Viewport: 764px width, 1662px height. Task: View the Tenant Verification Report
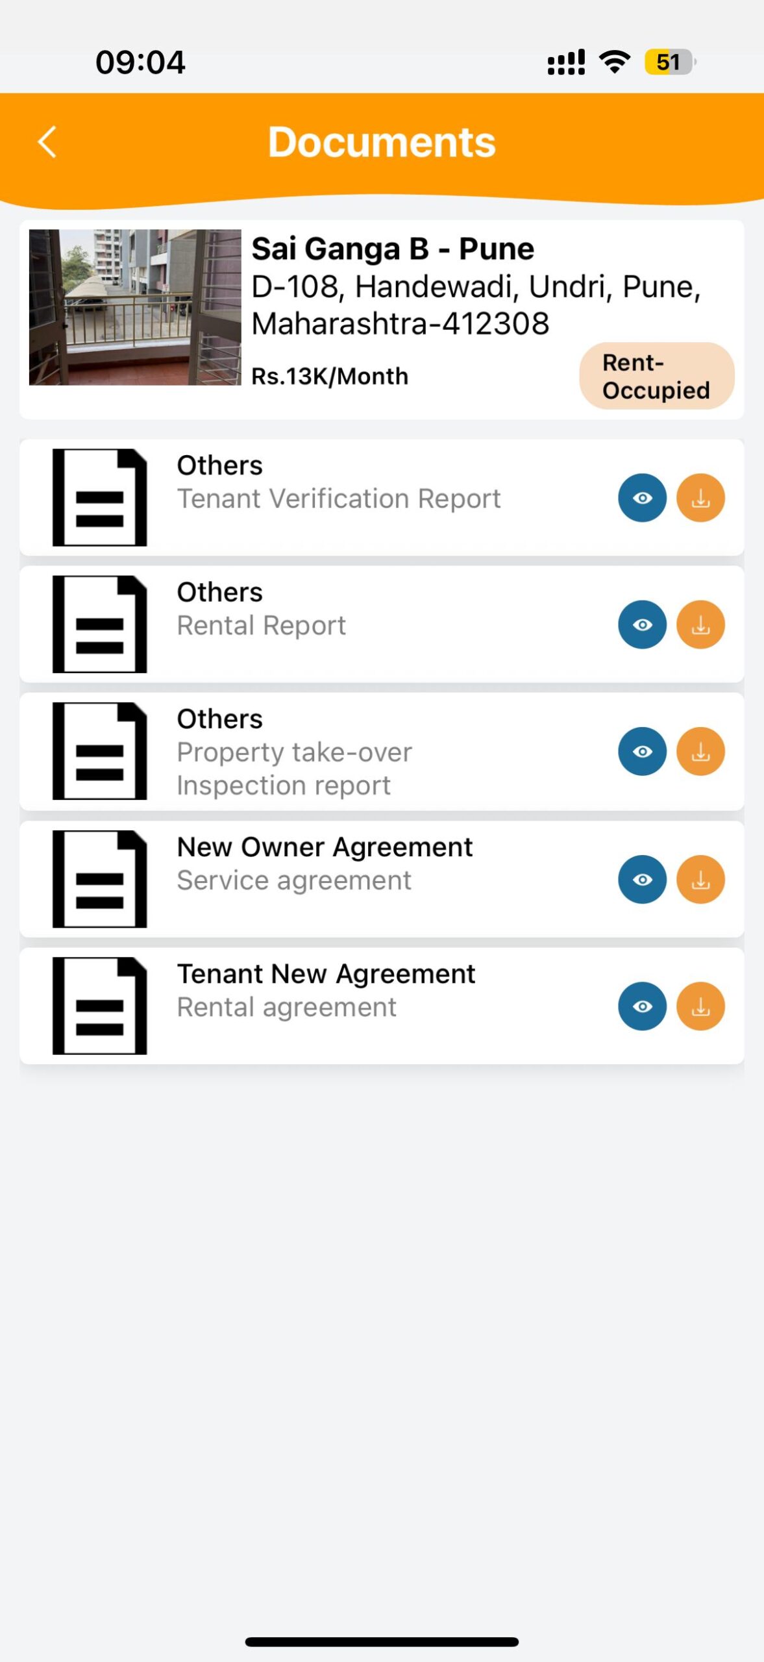642,498
